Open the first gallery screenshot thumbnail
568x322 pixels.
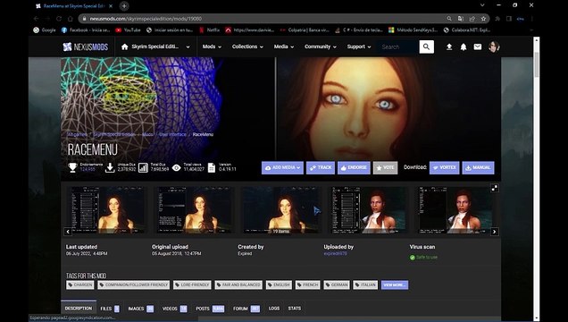click(x=107, y=210)
